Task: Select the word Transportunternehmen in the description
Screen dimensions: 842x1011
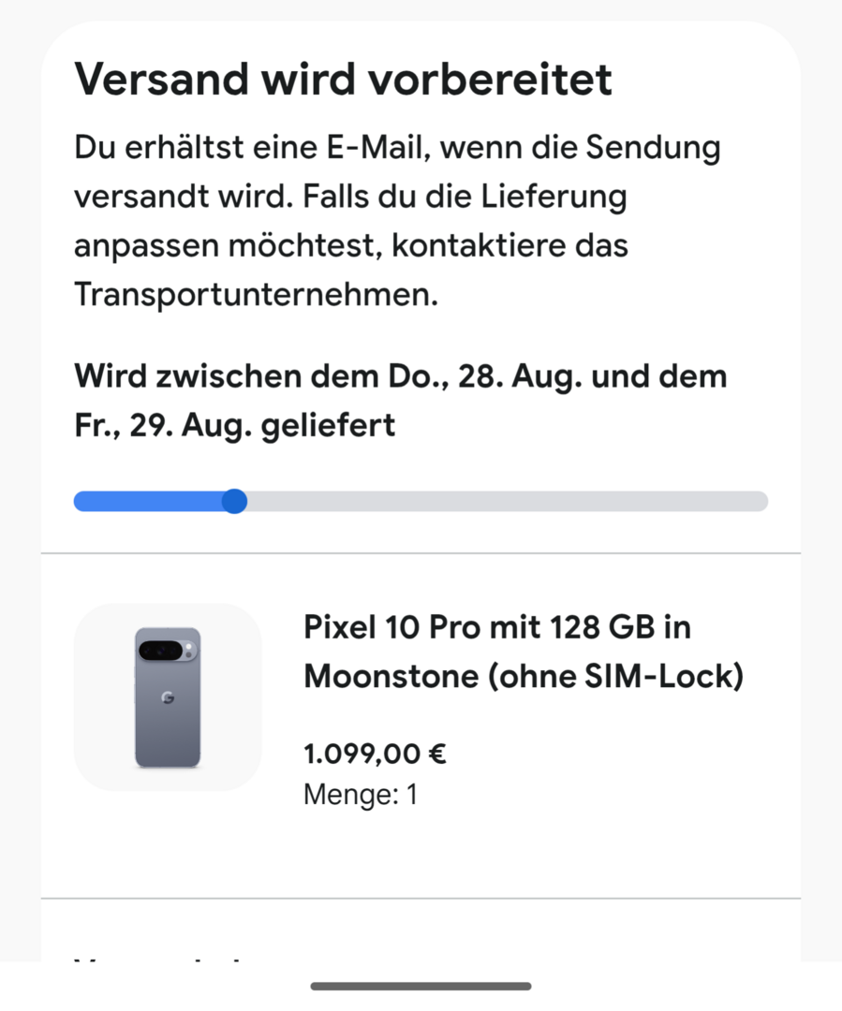Action: [x=257, y=295]
